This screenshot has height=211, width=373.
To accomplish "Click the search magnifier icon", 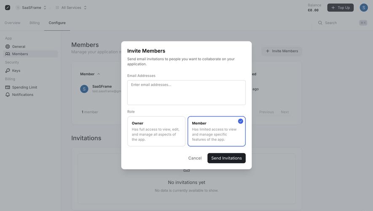I will [320, 23].
